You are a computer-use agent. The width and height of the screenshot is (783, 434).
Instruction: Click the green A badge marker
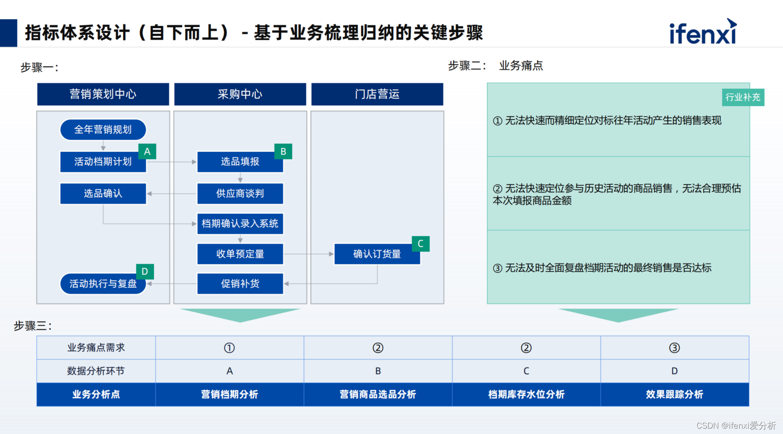point(147,151)
